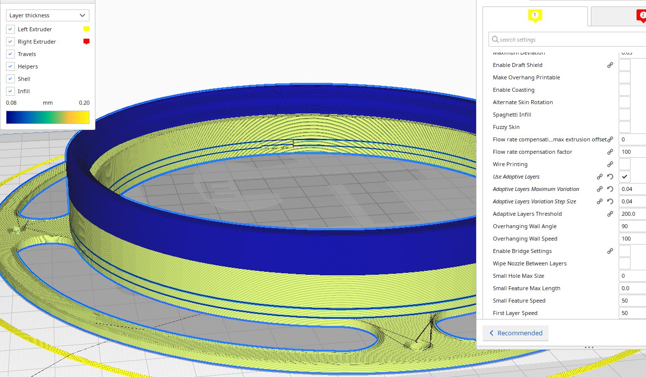Click Flow rate compensation factor value 100
Viewport: 646px width, 377px height.
tap(633, 152)
